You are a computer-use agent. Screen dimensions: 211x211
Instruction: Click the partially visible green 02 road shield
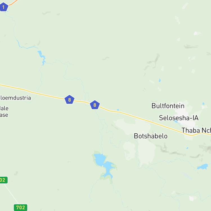pyautogui.click(x=4, y=180)
